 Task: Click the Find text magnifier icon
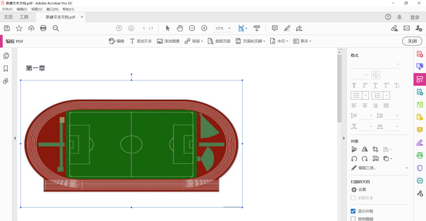pyautogui.click(x=56, y=28)
